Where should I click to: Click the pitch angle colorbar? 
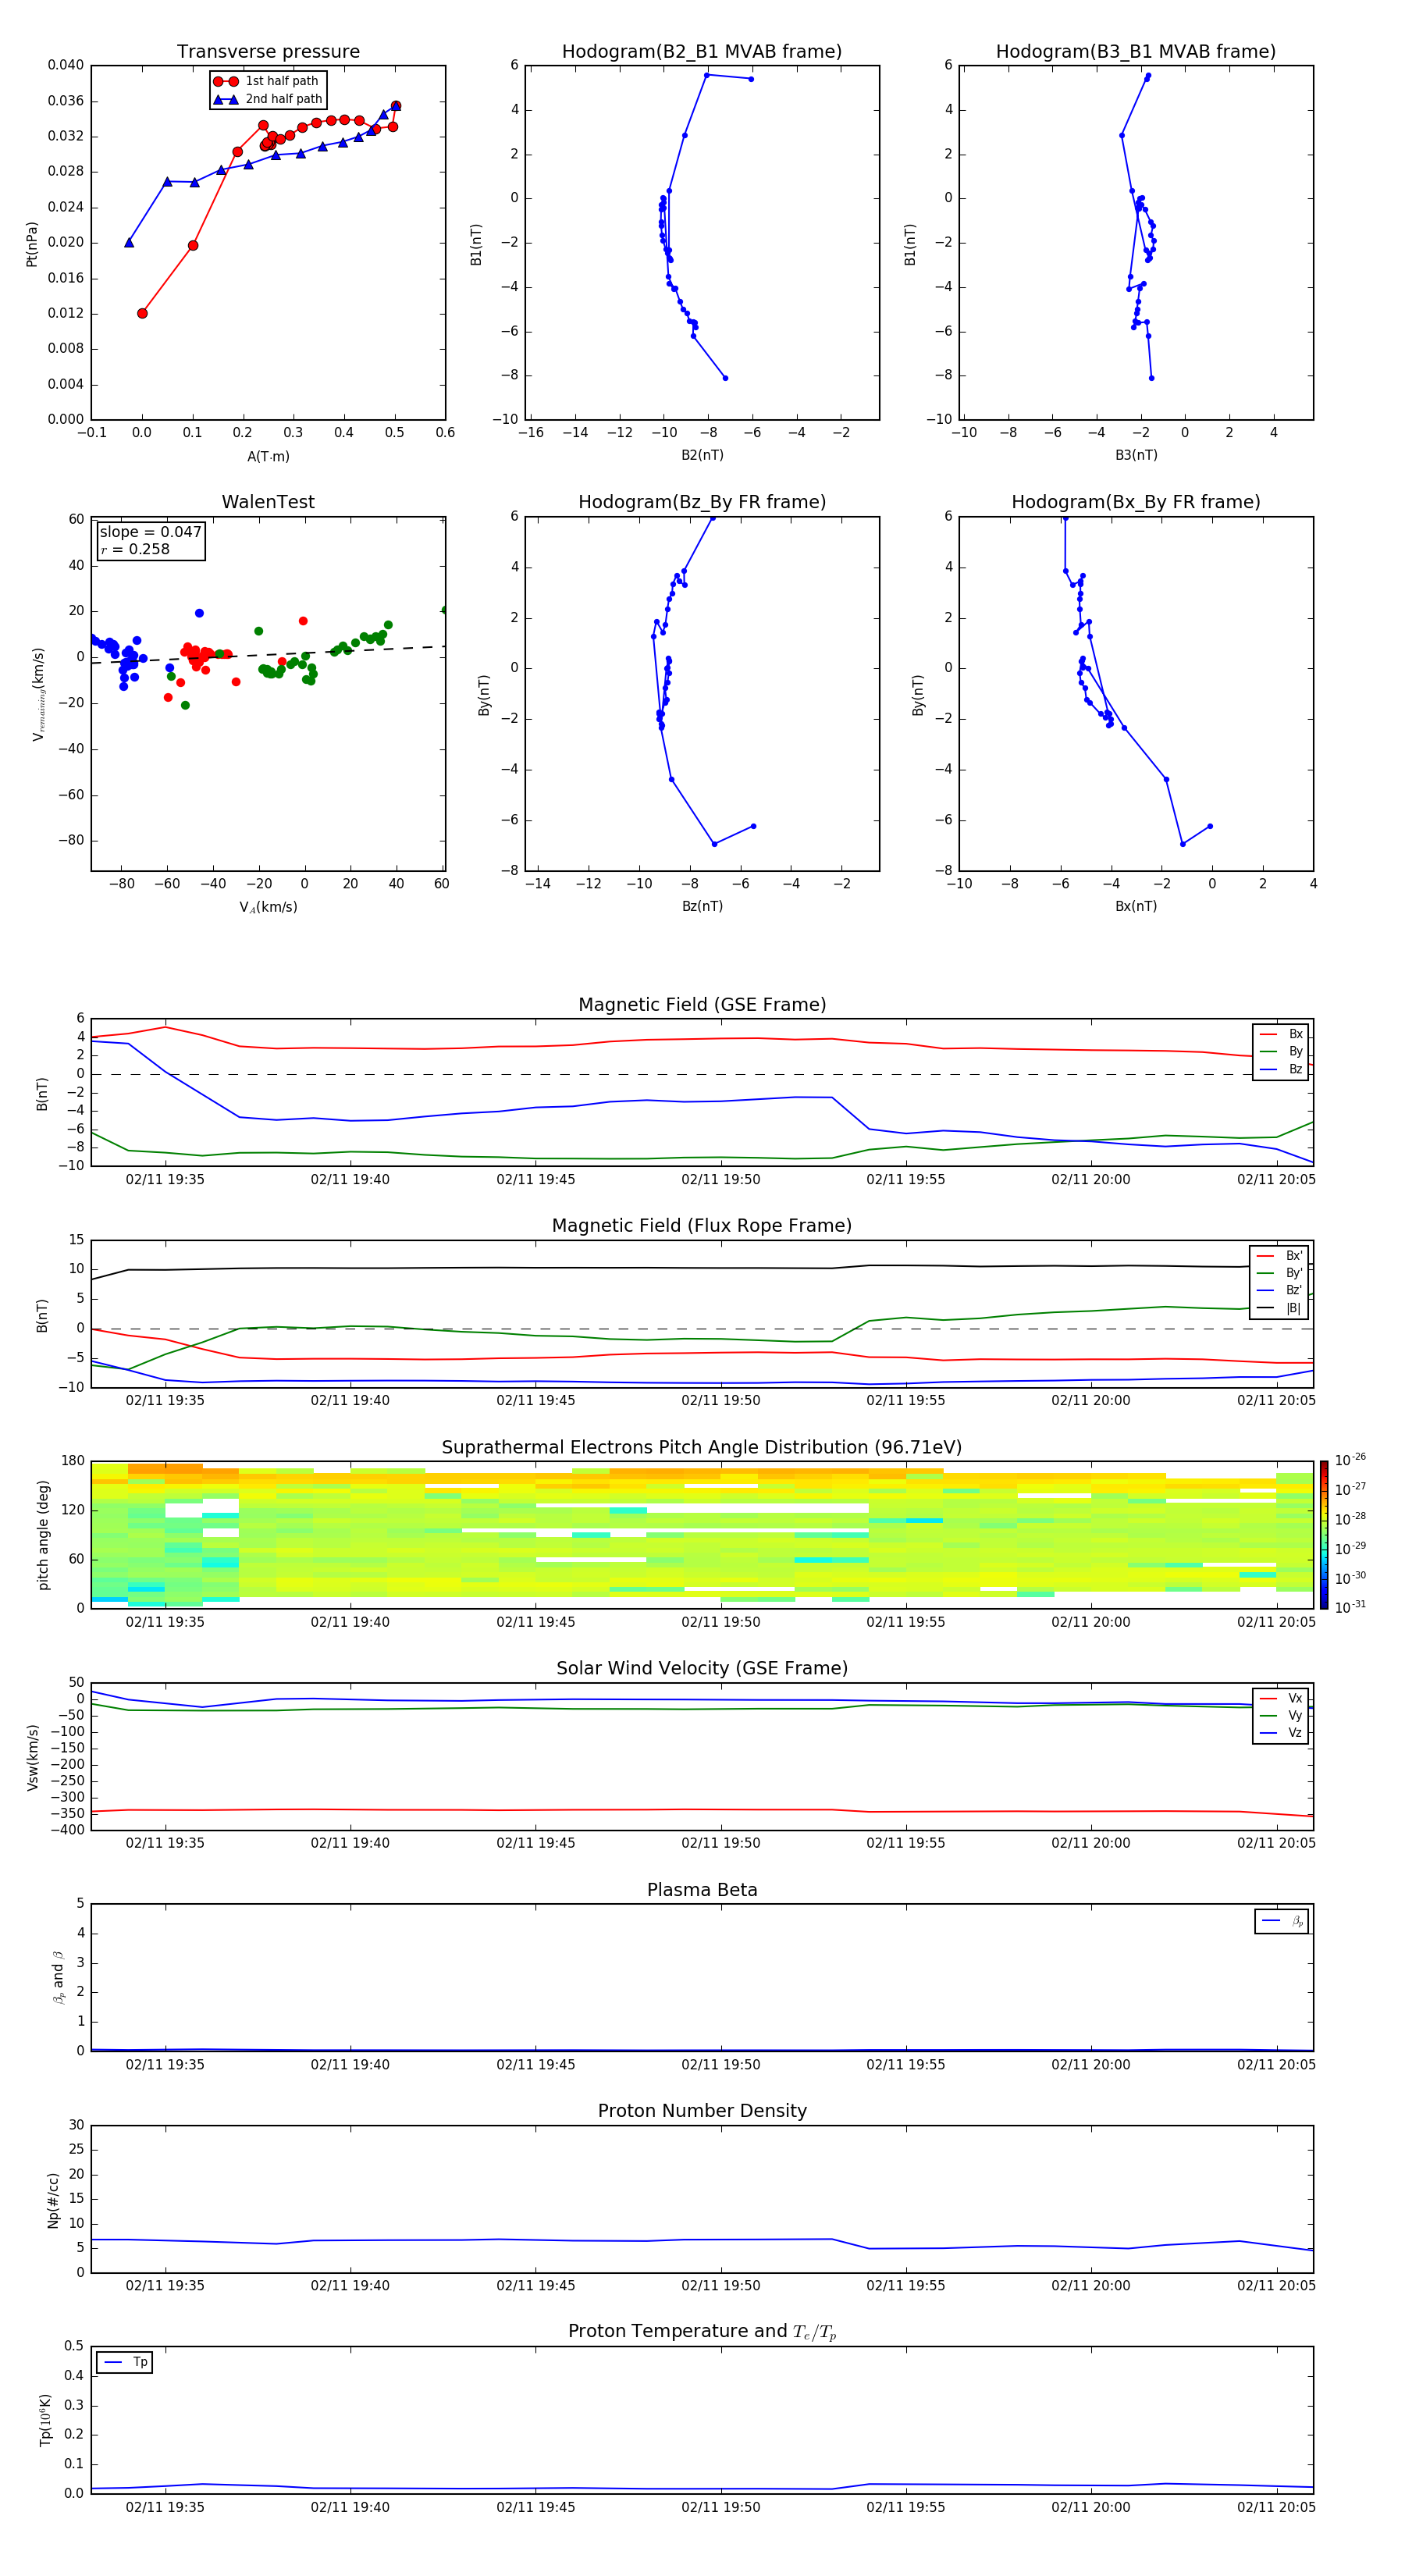point(1323,1535)
